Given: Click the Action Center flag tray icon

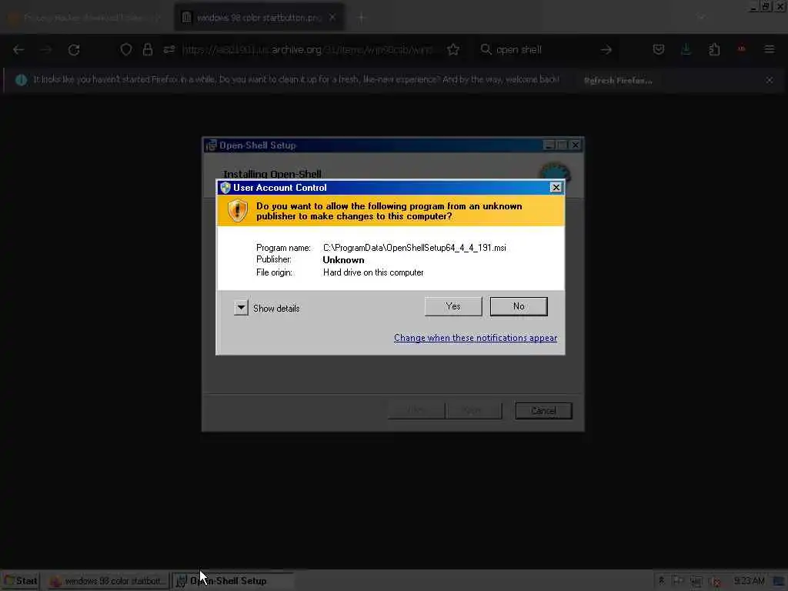Looking at the screenshot, I should 677,581.
